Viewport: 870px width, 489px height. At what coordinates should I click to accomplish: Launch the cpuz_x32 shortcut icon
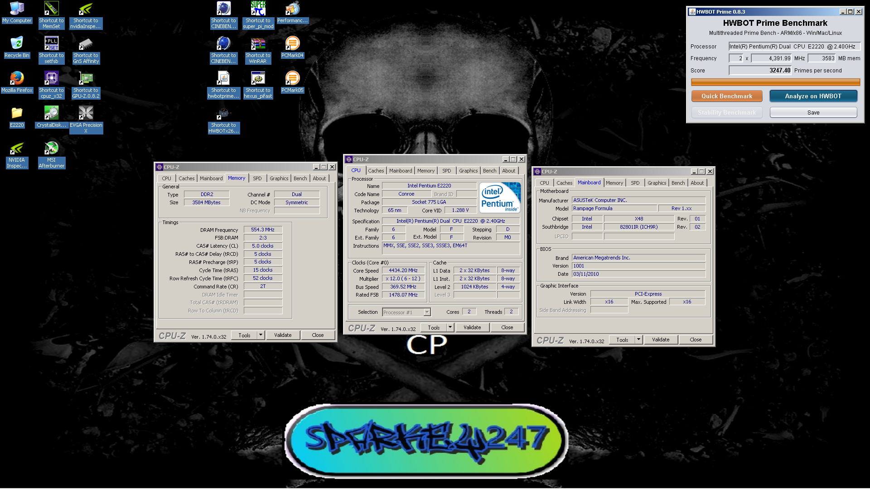(x=51, y=85)
